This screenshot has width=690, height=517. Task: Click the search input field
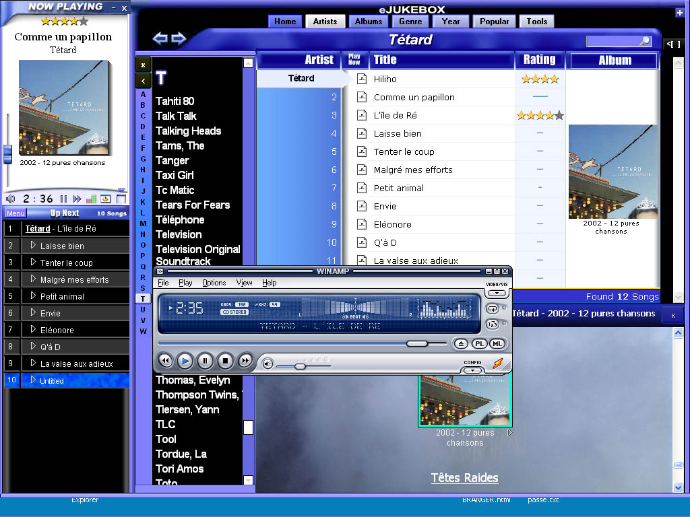click(x=613, y=41)
